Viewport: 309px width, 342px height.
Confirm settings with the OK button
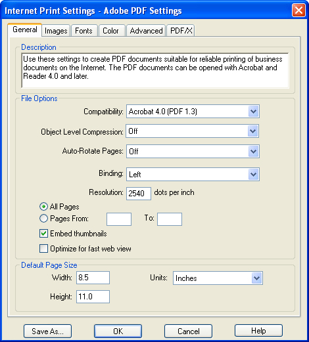click(118, 331)
